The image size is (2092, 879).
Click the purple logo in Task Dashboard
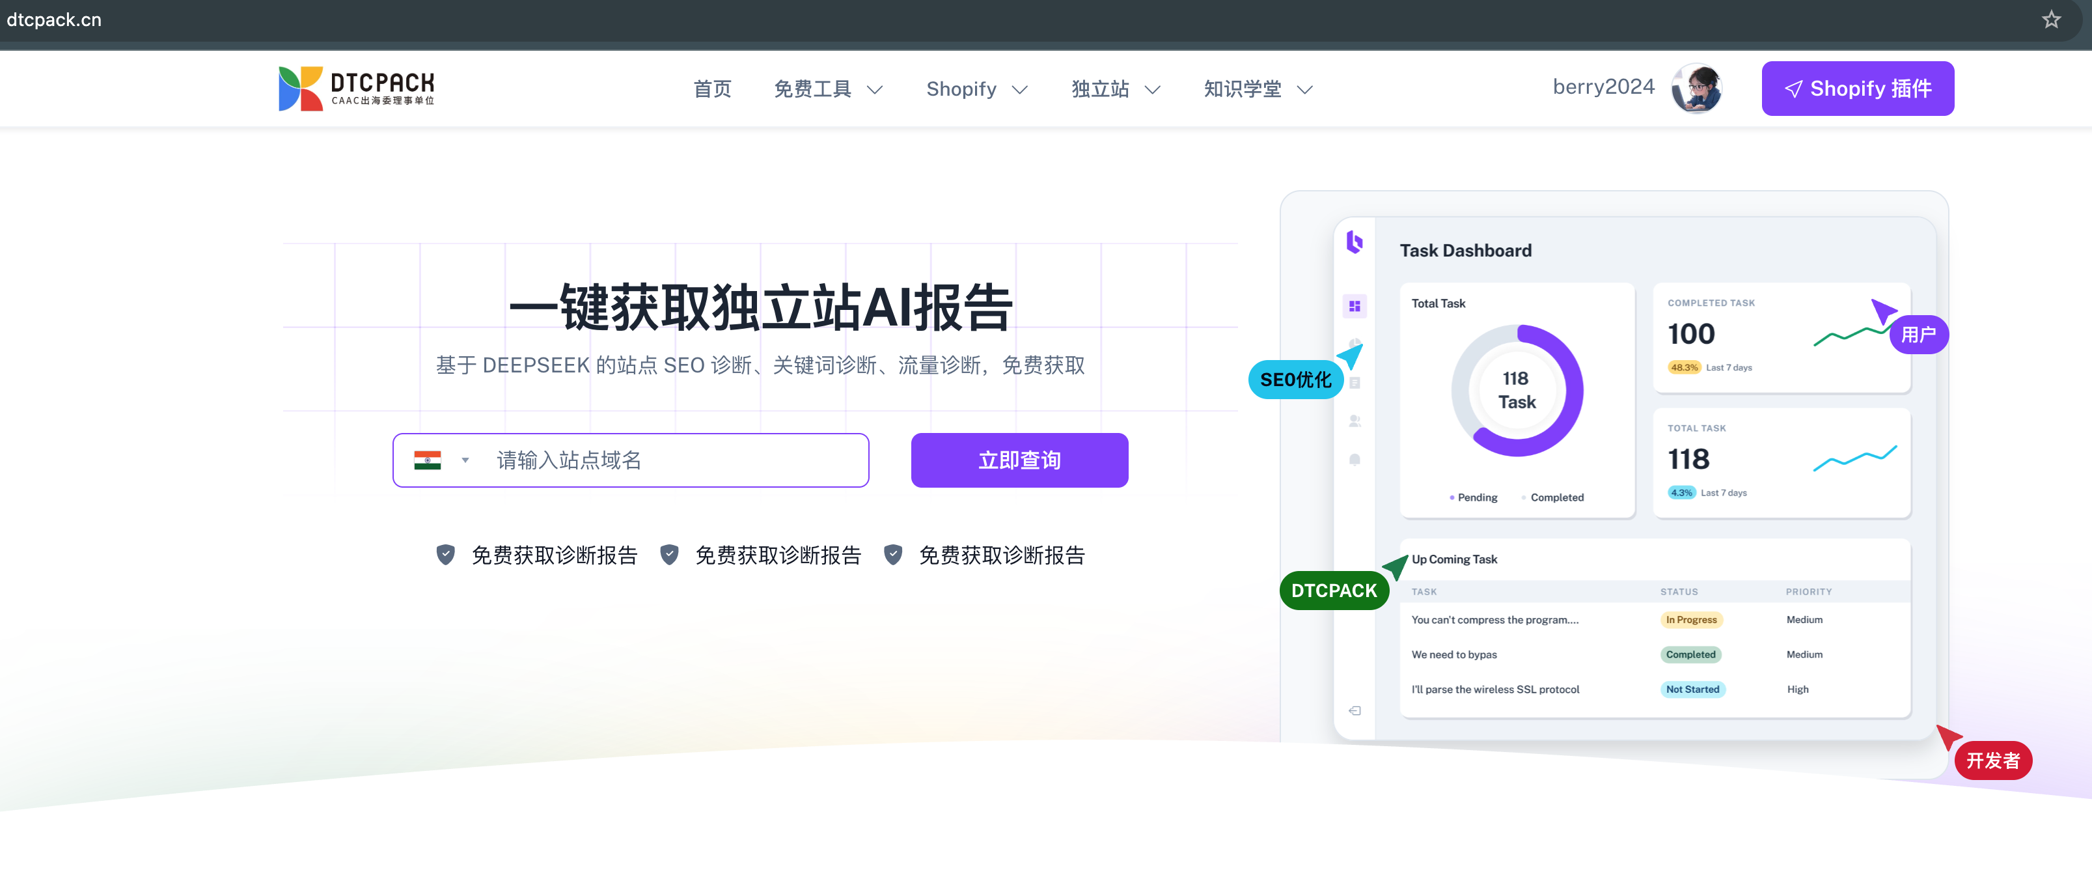pyautogui.click(x=1354, y=242)
